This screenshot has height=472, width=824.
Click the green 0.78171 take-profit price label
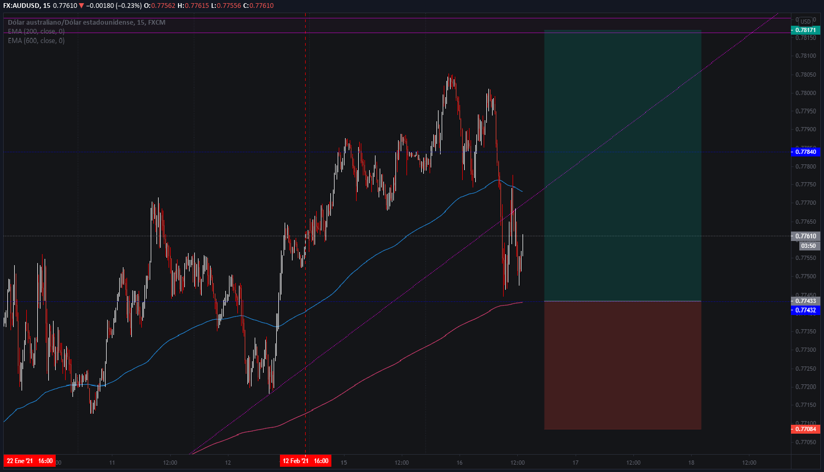click(x=806, y=30)
